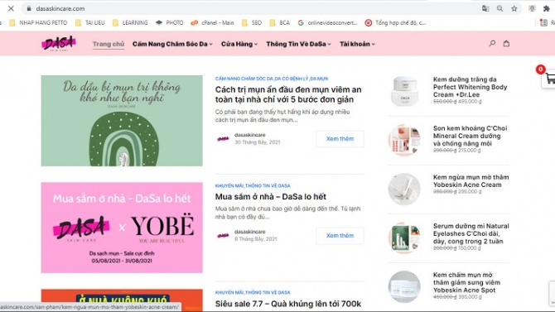Open the LEARNING bookmark folder
Viewport: 555px width, 312px height.
(130, 22)
